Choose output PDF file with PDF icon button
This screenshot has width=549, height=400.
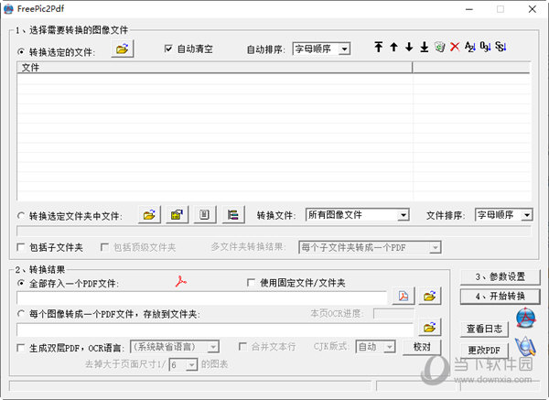point(404,296)
